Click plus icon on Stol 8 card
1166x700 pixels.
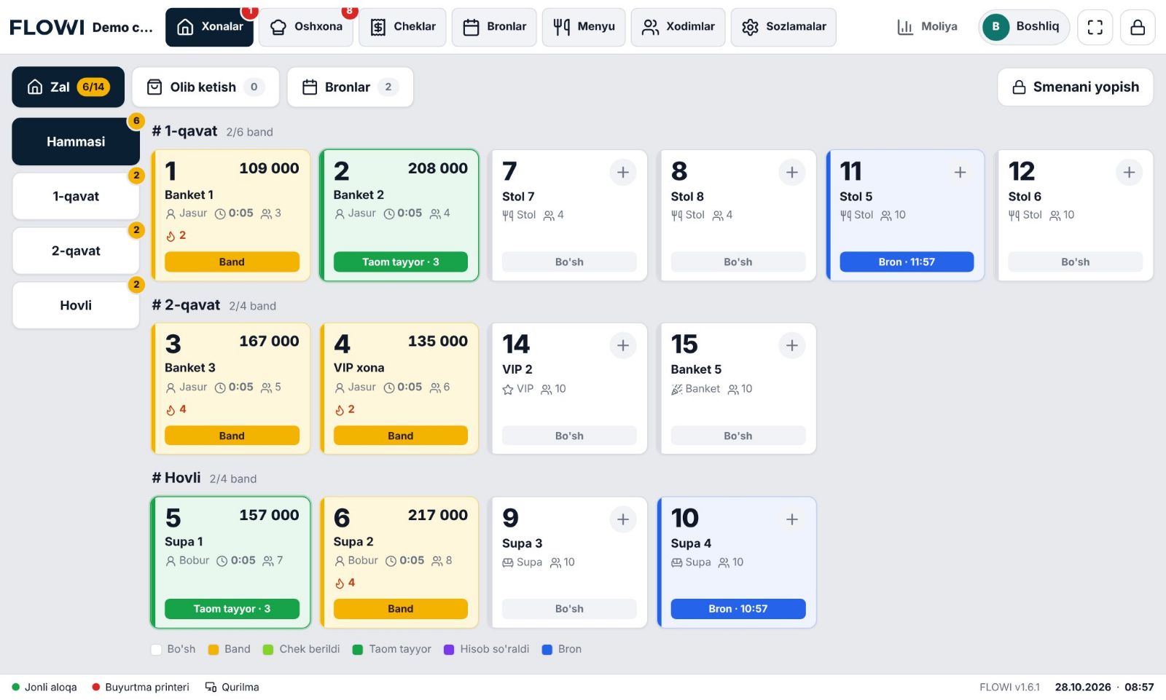pos(792,173)
